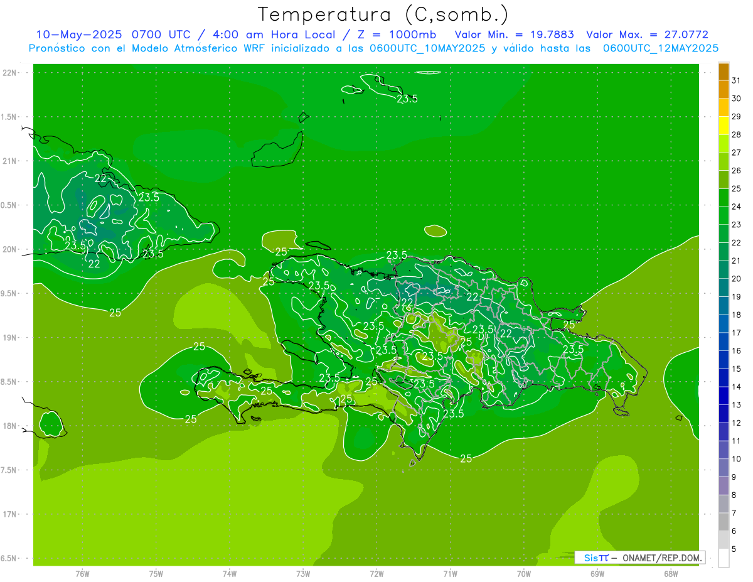Click the legend value "19" on color bar
Screen dimensions: 753x582
pos(737,297)
